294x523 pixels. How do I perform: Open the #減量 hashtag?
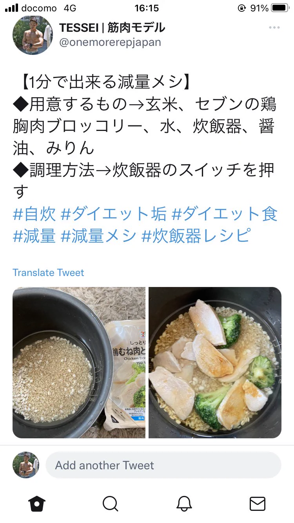click(34, 236)
